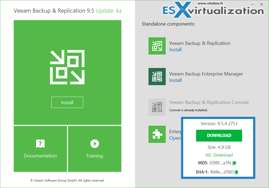
Task: Click the Documentation book icon
Action: click(40, 144)
